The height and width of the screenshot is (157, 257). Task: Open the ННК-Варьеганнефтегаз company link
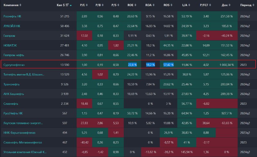(x=19, y=133)
